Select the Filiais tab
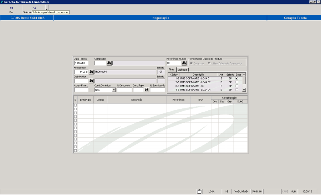 click(x=172, y=70)
